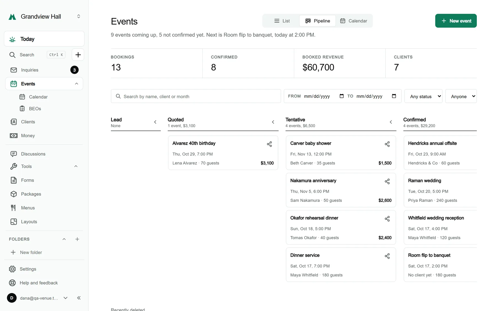Image resolution: width=499 pixels, height=311 pixels.
Task: Open Inquiries from the sidebar
Action: (x=44, y=70)
